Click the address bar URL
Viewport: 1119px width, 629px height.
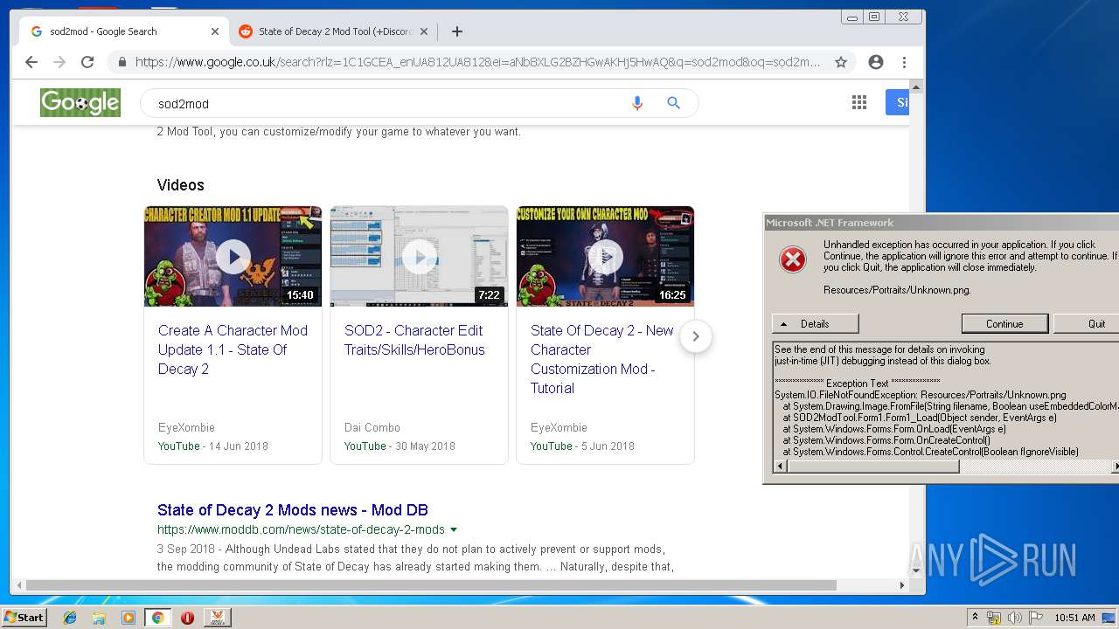pos(477,62)
